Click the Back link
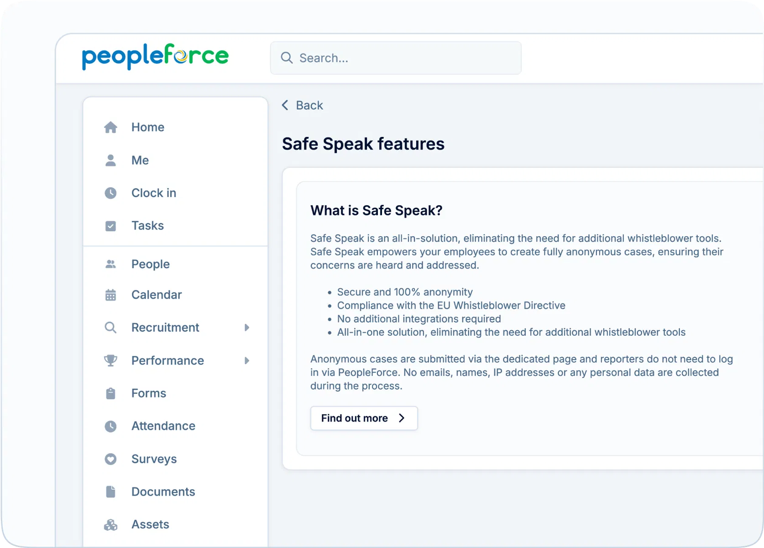This screenshot has height=548, width=764. (x=303, y=105)
